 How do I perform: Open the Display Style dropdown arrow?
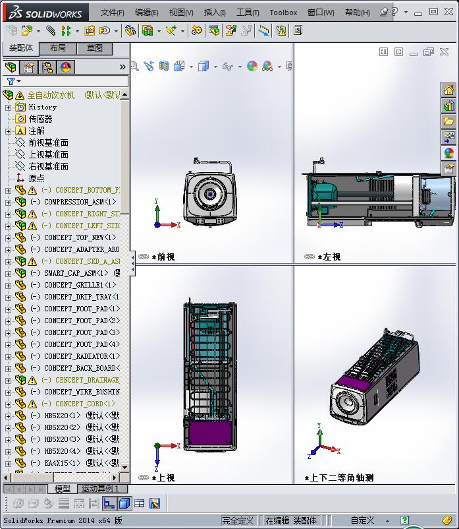click(215, 67)
